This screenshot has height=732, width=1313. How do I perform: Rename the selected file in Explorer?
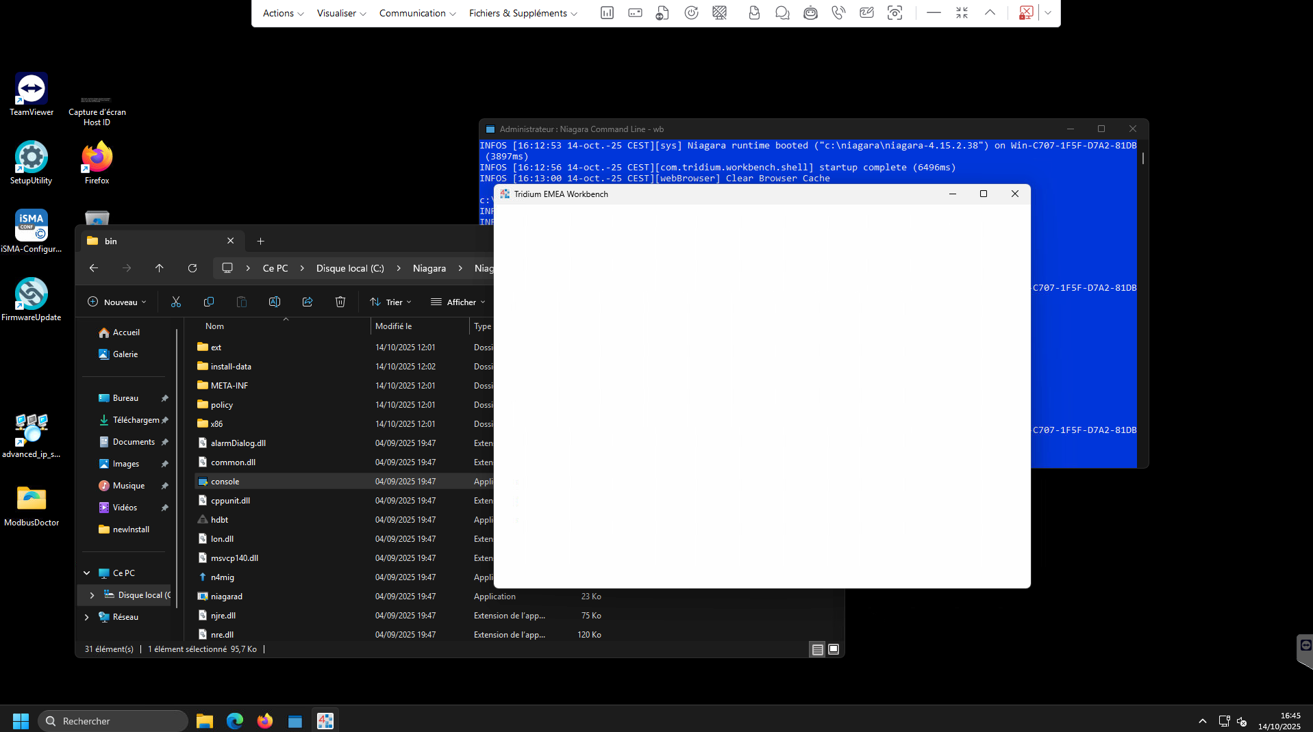(275, 302)
